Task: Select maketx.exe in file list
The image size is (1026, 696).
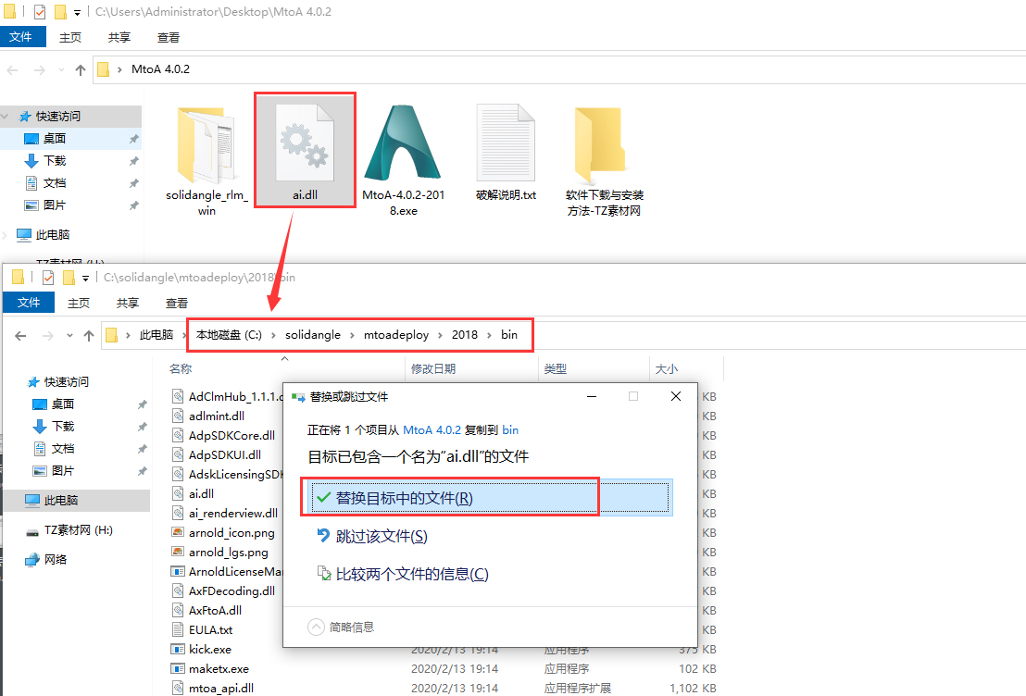Action: pyautogui.click(x=219, y=669)
